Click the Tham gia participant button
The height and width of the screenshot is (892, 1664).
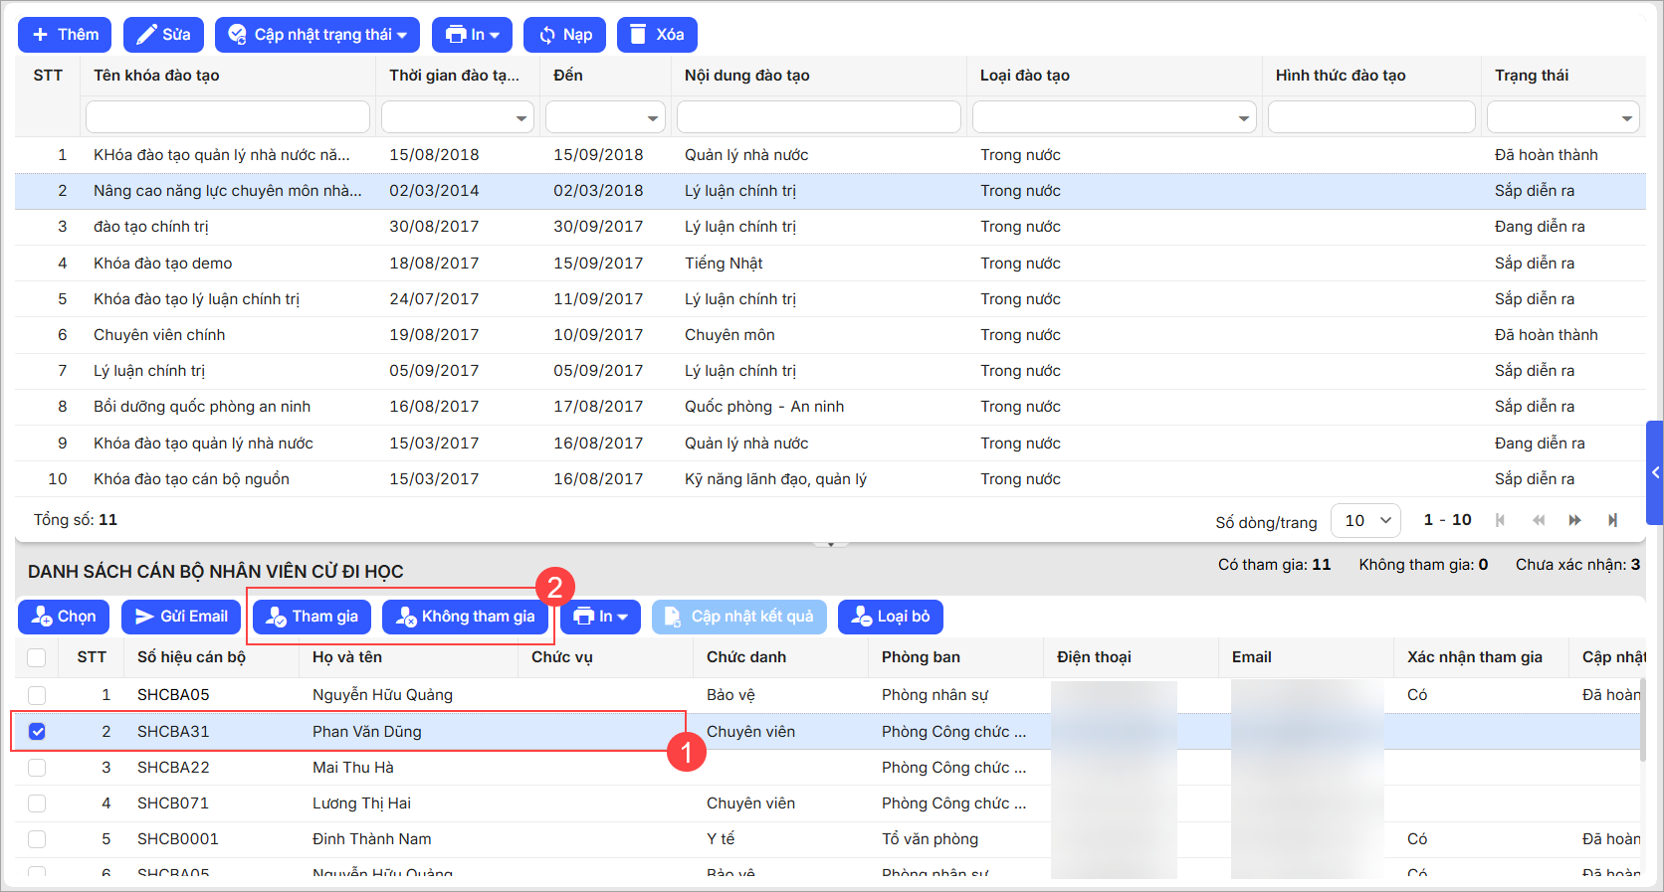point(312,617)
